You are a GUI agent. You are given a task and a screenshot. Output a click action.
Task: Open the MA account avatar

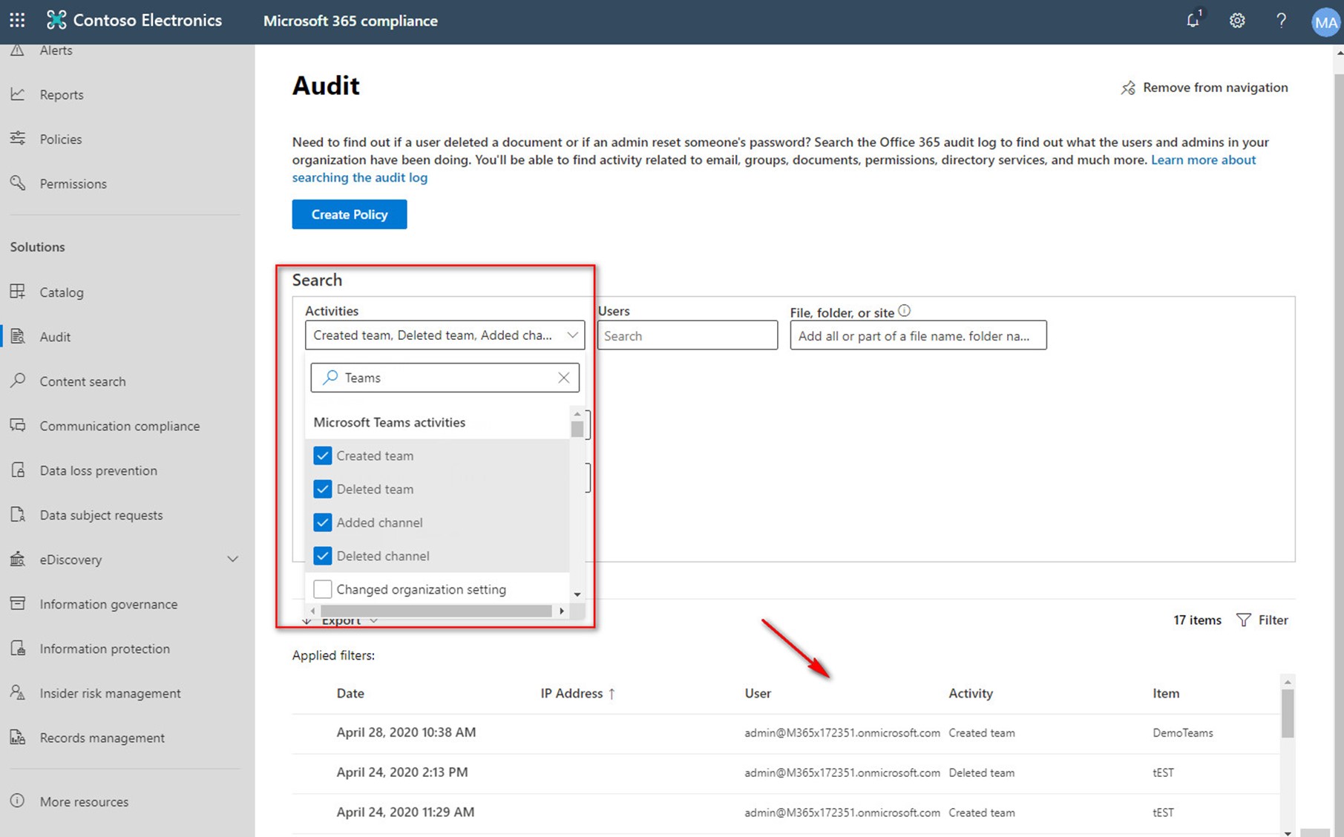[1325, 22]
